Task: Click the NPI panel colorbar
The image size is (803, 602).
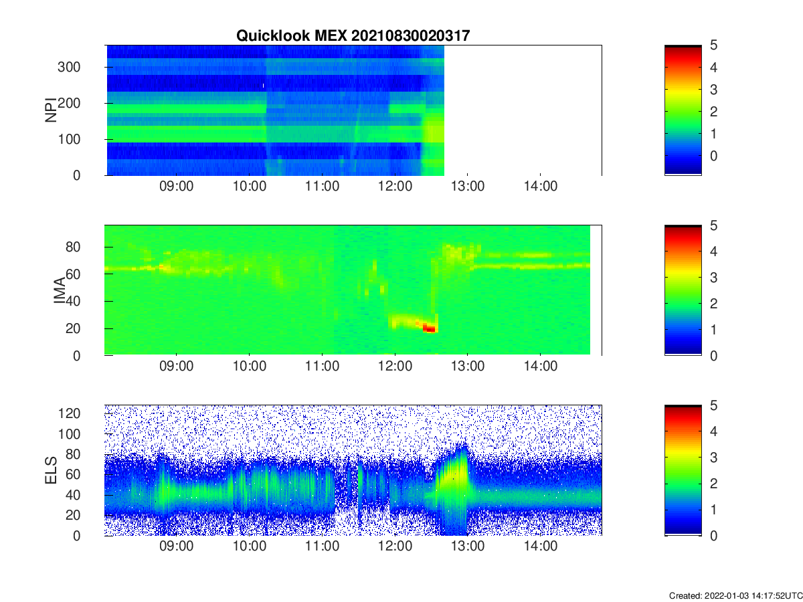Action: tap(683, 110)
